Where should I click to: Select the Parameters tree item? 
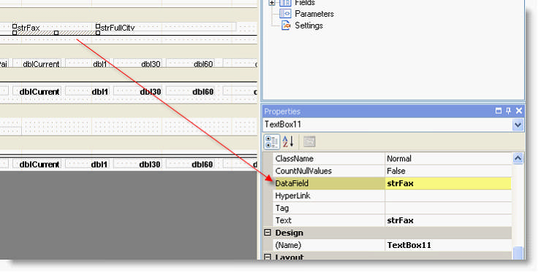(x=314, y=14)
